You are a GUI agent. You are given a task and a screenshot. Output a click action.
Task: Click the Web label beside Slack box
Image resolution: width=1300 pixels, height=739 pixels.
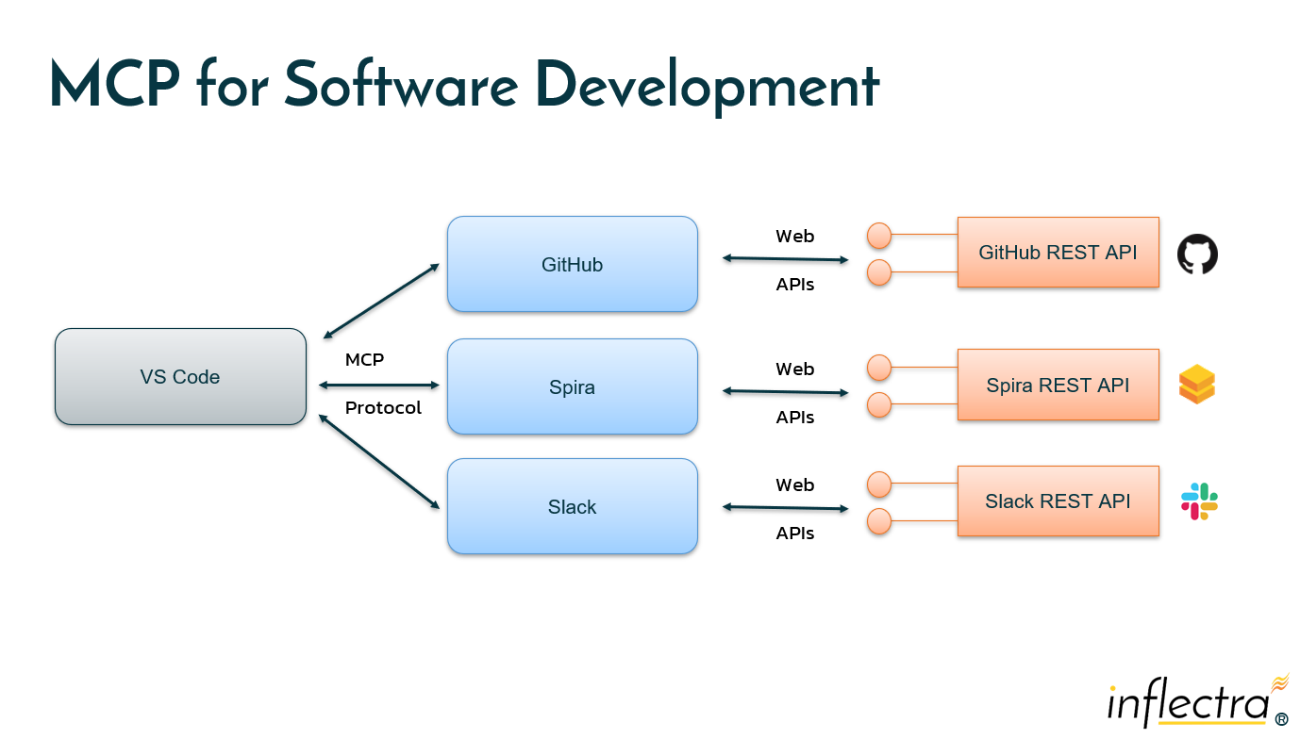pyautogui.click(x=794, y=485)
